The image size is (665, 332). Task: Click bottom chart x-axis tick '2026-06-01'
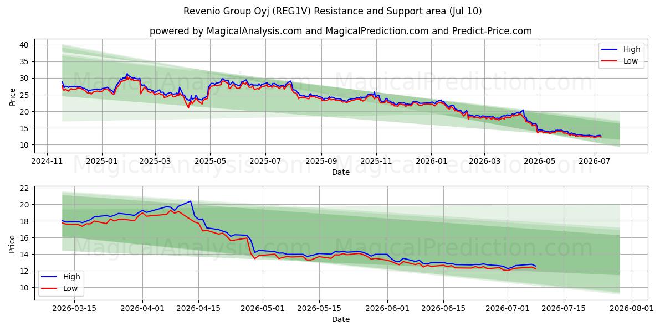(x=387, y=309)
